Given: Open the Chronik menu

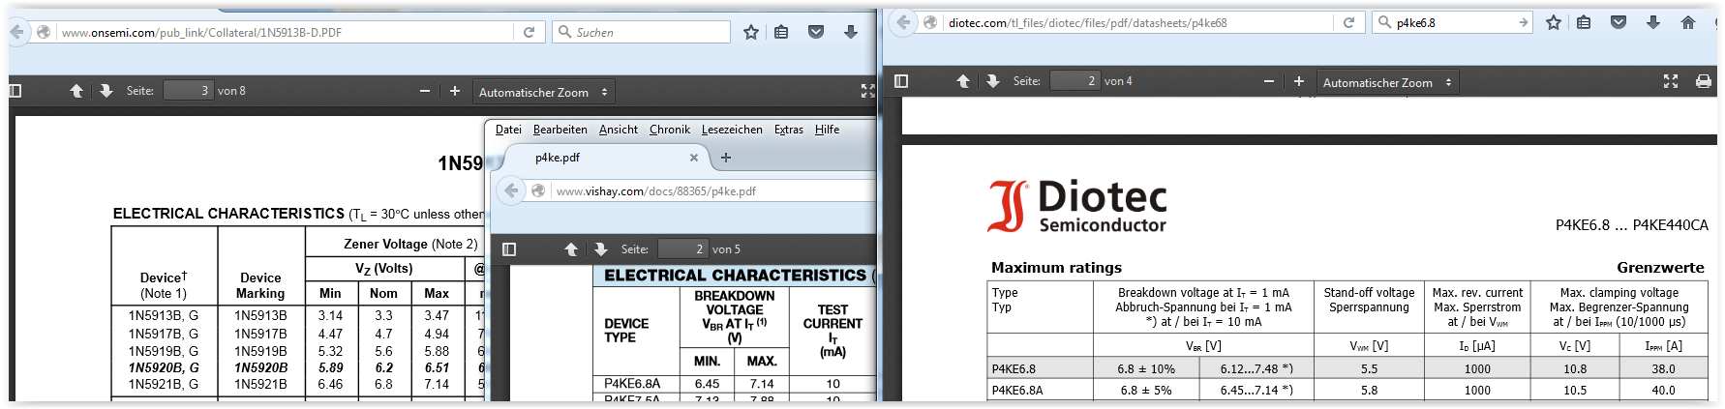Looking at the screenshot, I should 670,130.
